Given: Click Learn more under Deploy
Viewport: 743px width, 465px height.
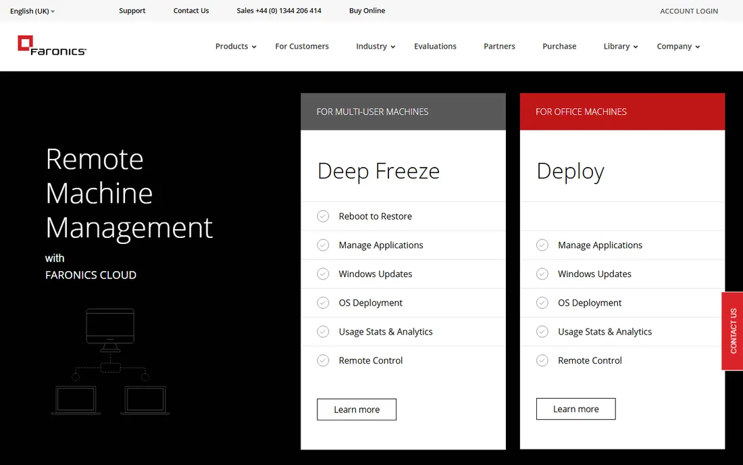Looking at the screenshot, I should pos(575,409).
